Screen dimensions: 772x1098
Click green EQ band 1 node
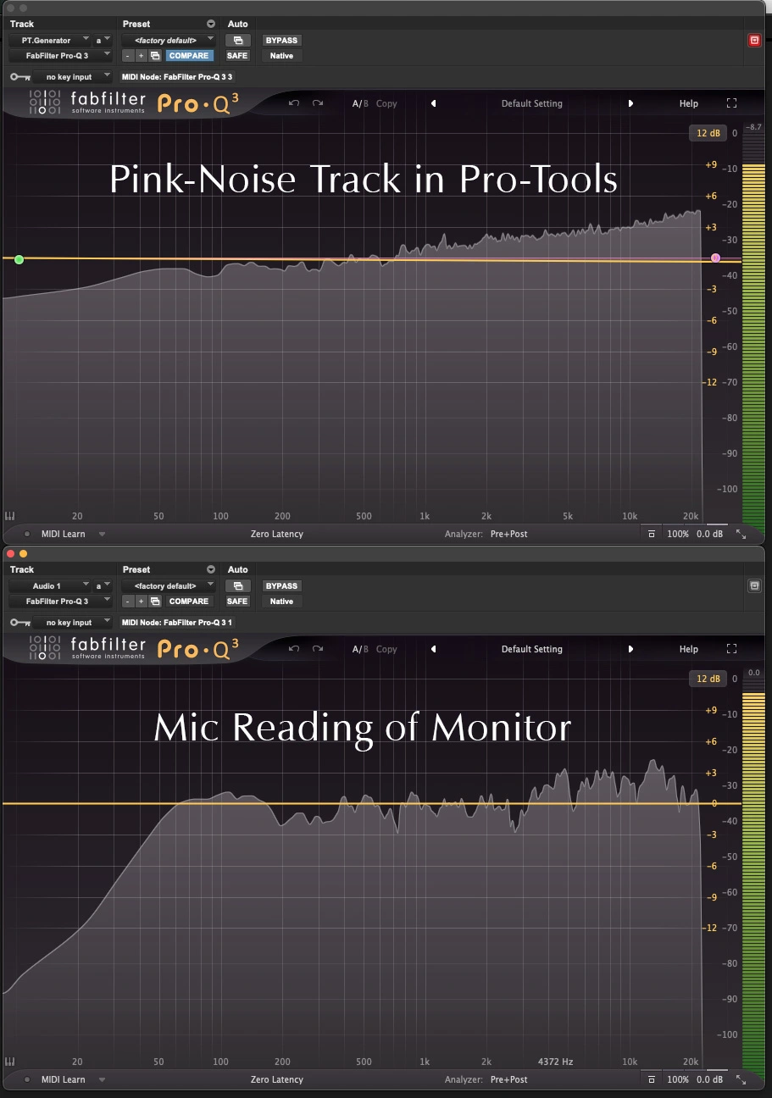click(19, 259)
